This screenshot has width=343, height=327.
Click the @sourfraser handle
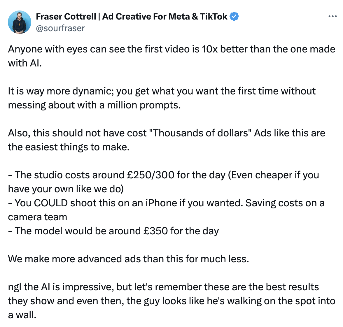(60, 28)
